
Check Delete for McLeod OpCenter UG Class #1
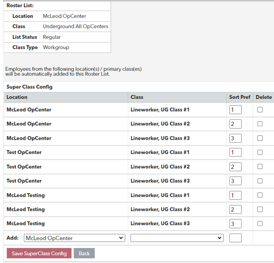coord(260,109)
